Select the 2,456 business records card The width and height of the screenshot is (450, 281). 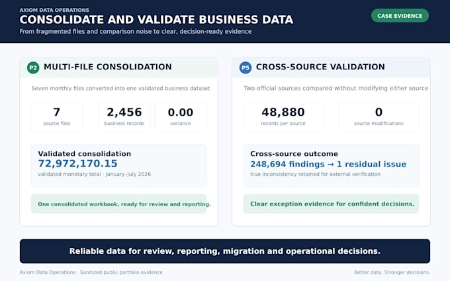[124, 117]
